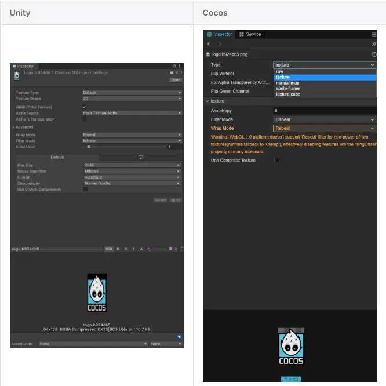Click the pin icon in Cocos Inspector
Screen dimensions: 386x386
point(374,44)
